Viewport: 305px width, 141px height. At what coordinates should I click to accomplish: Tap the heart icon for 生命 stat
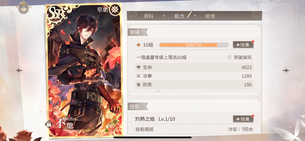[x=139, y=67]
